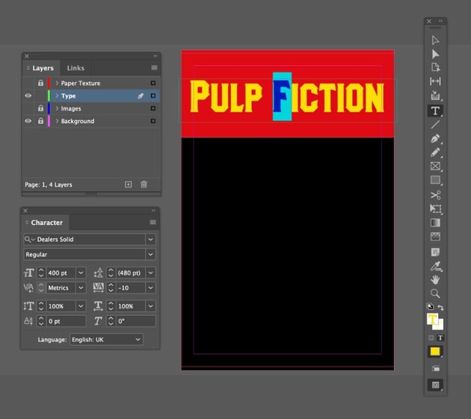This screenshot has width=471, height=419.
Task: Select the Free Transform tool
Action: pos(435,208)
